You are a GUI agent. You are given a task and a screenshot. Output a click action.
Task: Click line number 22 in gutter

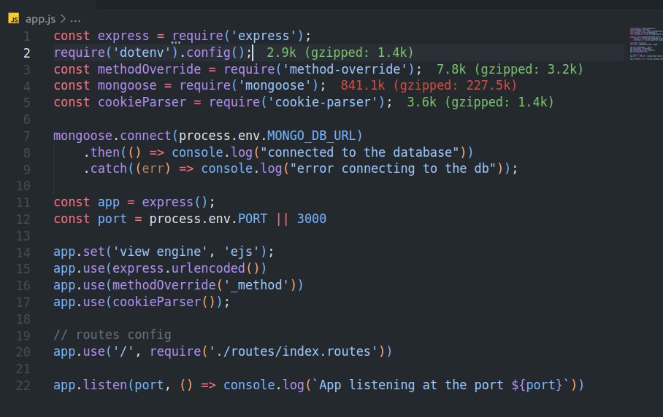click(x=23, y=386)
